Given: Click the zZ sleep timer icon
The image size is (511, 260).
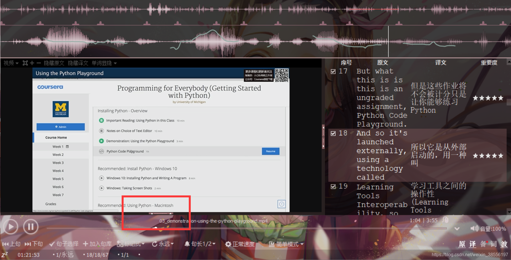Looking at the screenshot, I should coord(4,255).
